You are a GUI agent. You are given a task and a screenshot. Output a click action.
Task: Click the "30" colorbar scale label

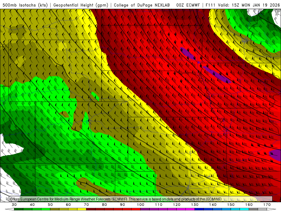(x=14, y=205)
